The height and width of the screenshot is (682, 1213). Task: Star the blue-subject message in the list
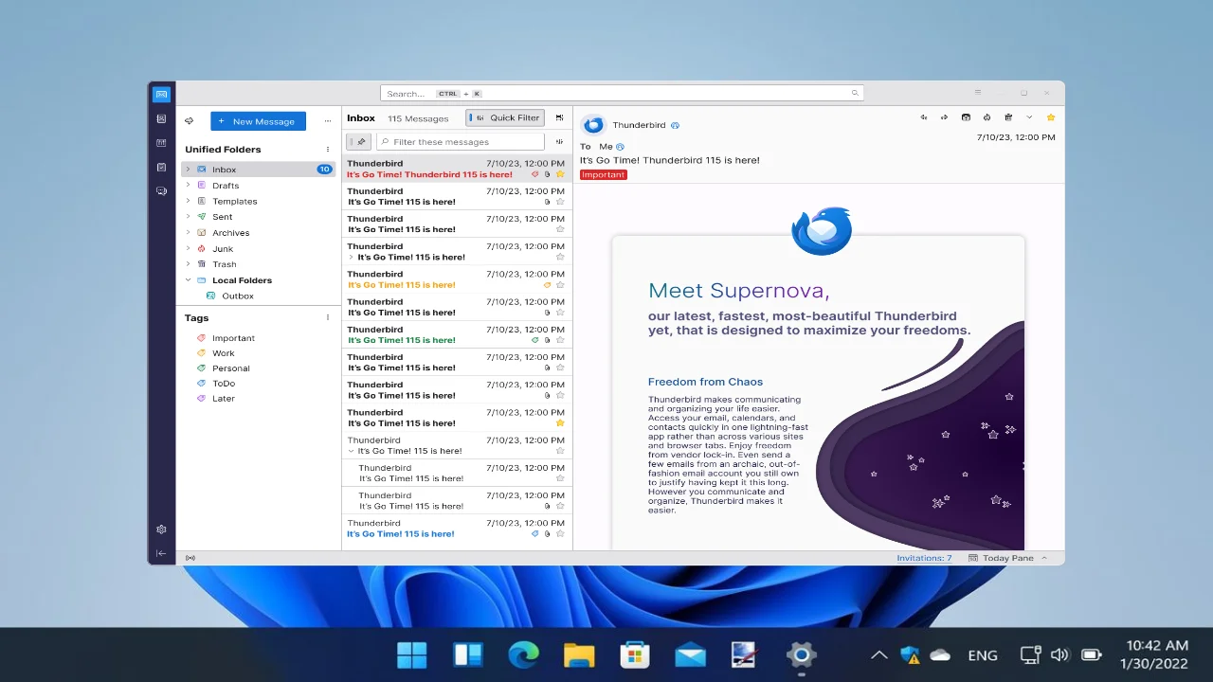click(x=560, y=534)
